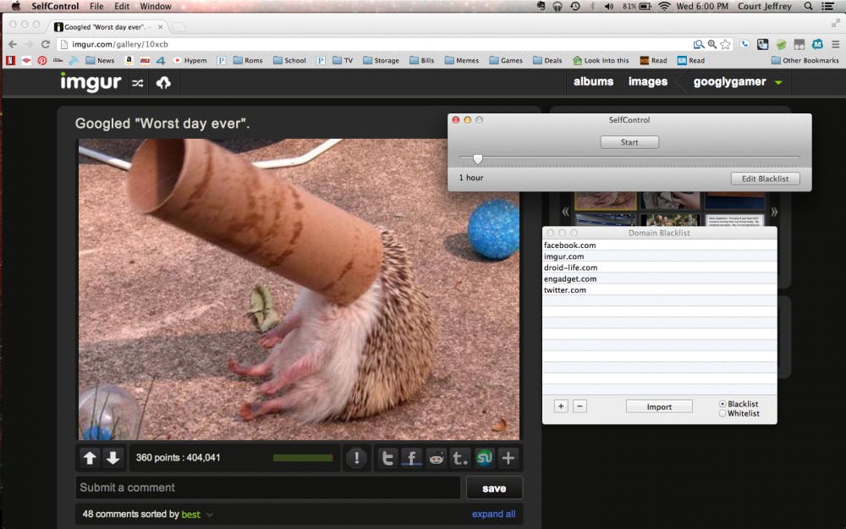Open the Edit menu in menu bar
The height and width of the screenshot is (529, 846).
click(122, 6)
